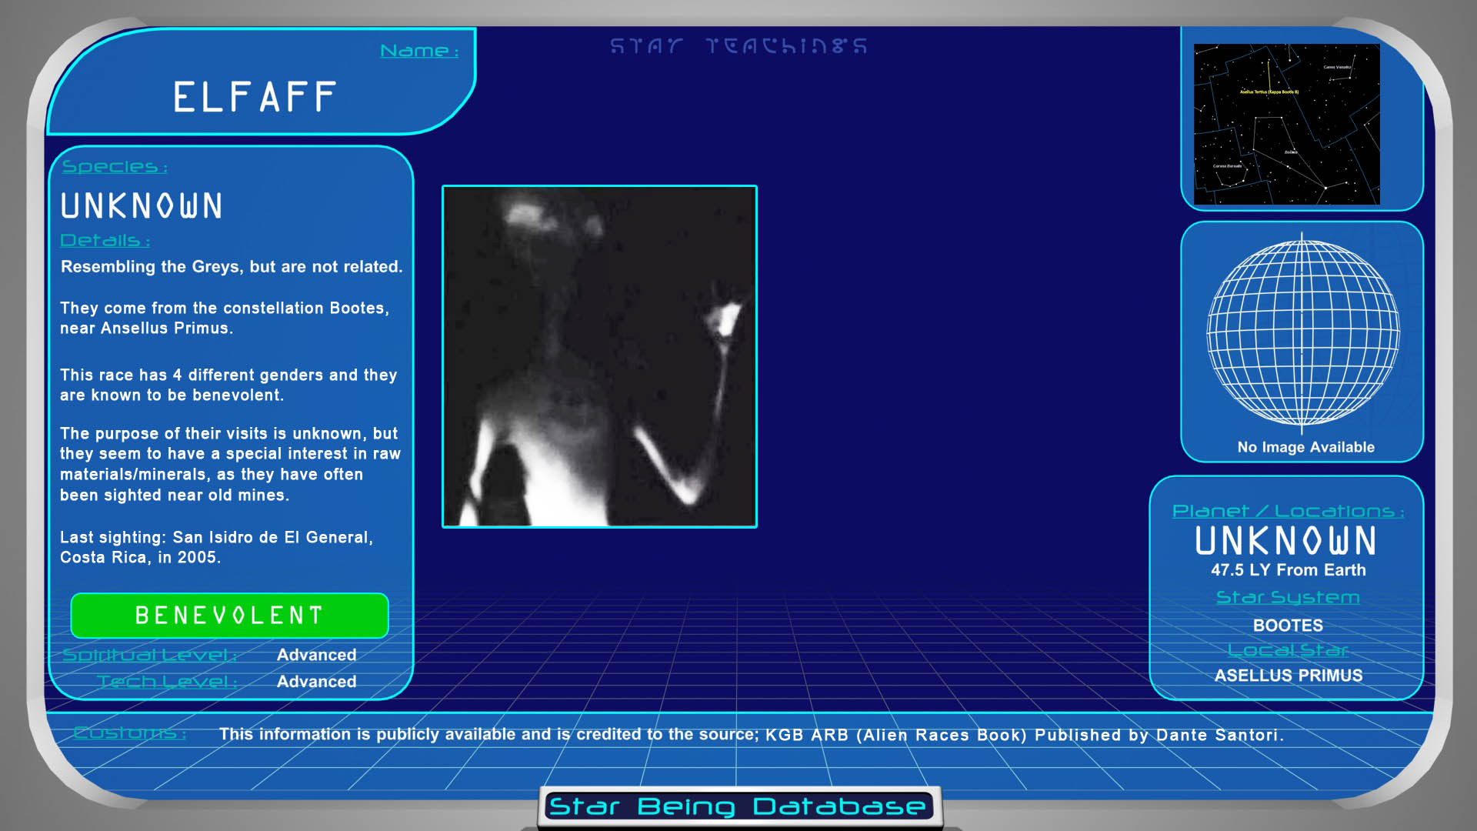Click the 47.5 LY From Earth text

[1288, 570]
